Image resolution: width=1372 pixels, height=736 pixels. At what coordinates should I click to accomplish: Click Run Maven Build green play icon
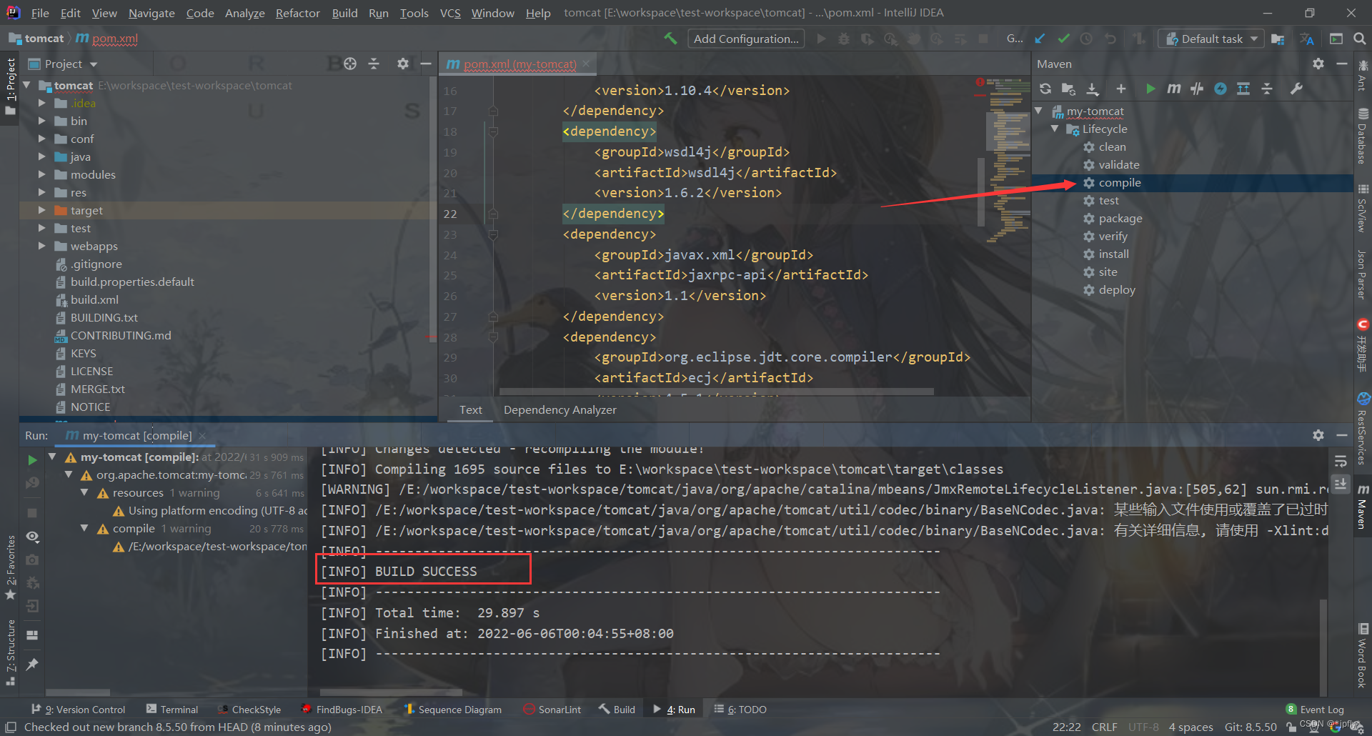click(1150, 89)
